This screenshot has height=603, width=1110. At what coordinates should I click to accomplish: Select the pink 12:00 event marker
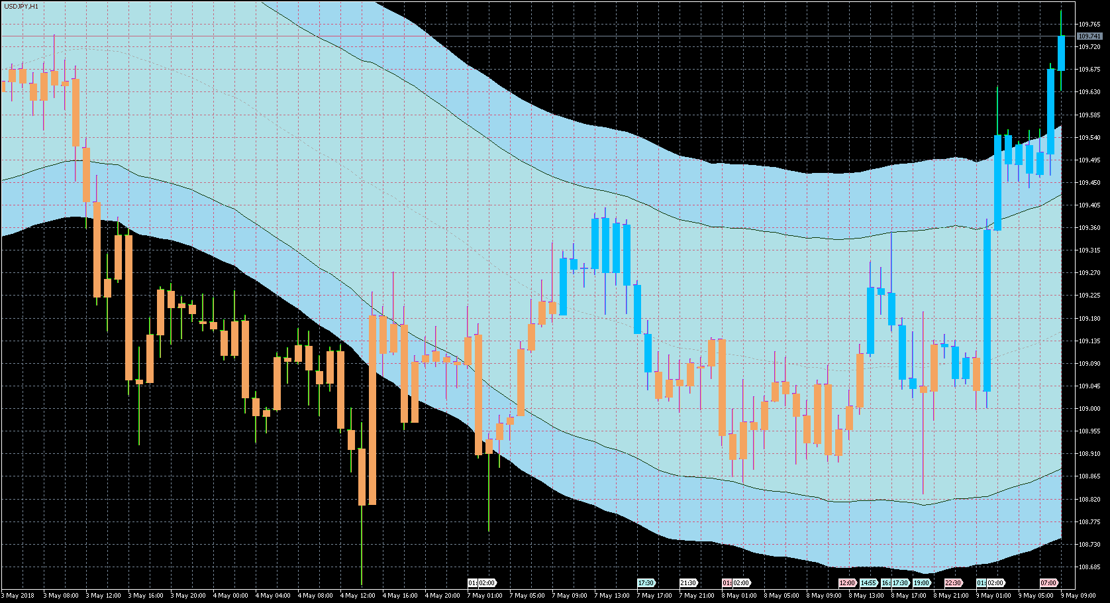pyautogui.click(x=847, y=583)
